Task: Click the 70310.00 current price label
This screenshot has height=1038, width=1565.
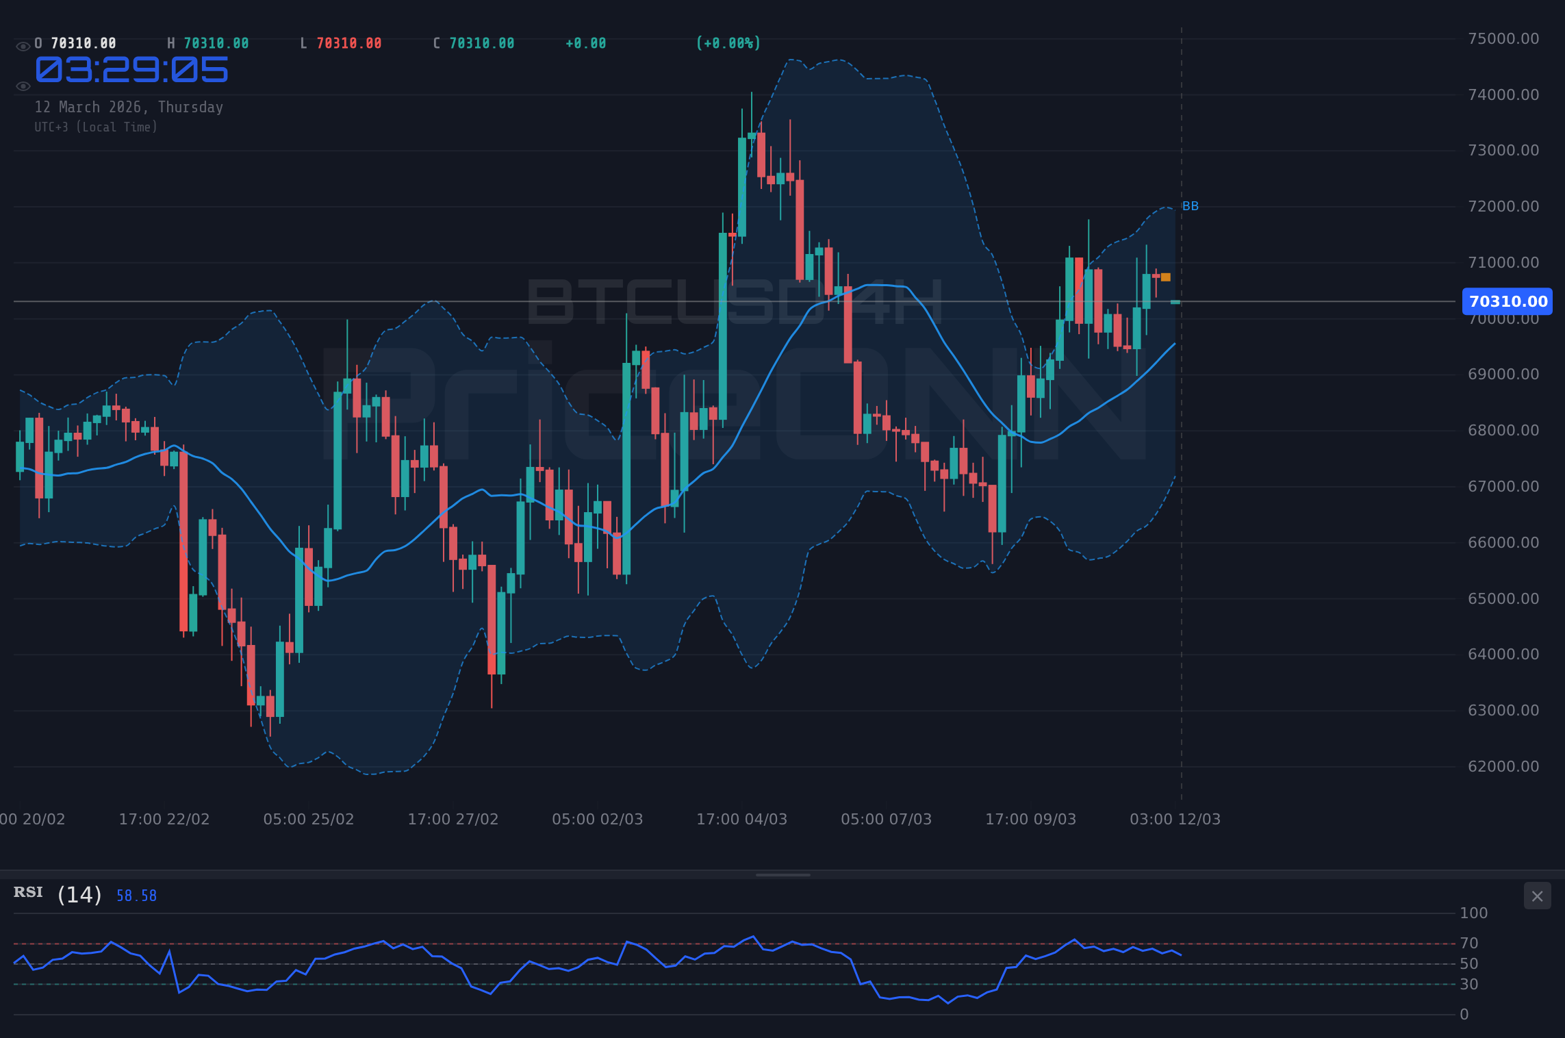Action: pyautogui.click(x=1507, y=301)
